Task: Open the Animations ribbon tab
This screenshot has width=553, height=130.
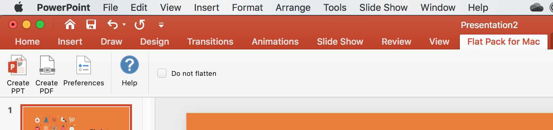Action: (x=275, y=42)
